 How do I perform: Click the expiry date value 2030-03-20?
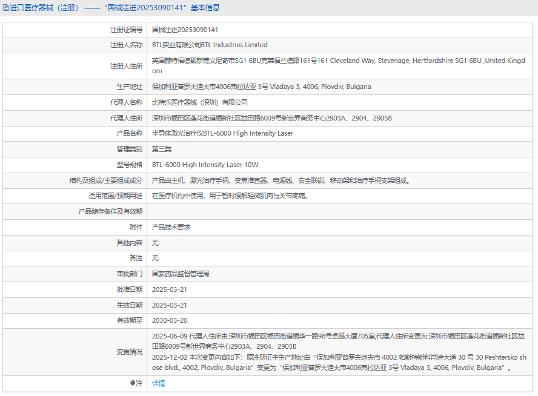[170, 320]
